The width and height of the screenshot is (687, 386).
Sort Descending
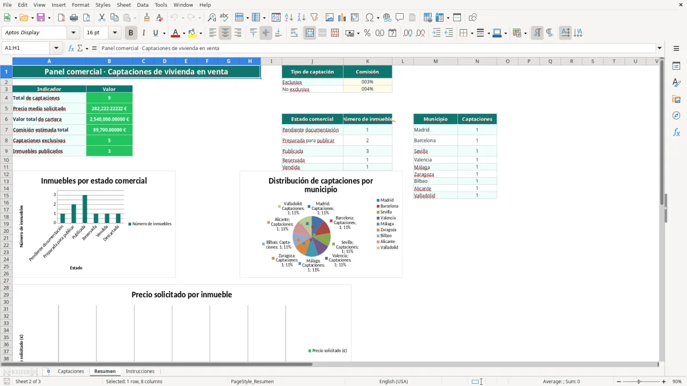coord(301,18)
